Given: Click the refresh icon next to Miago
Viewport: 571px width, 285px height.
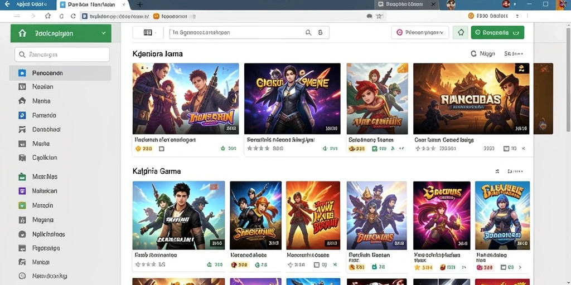Looking at the screenshot, I should pos(473,53).
